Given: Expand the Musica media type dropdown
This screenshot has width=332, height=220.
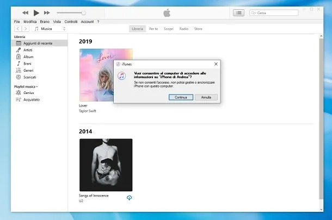Looking at the screenshot, I should point(50,29).
